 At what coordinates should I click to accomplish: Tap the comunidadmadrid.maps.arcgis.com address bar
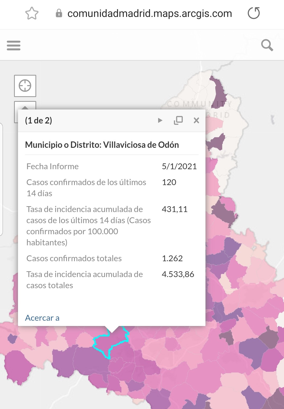pos(149,13)
